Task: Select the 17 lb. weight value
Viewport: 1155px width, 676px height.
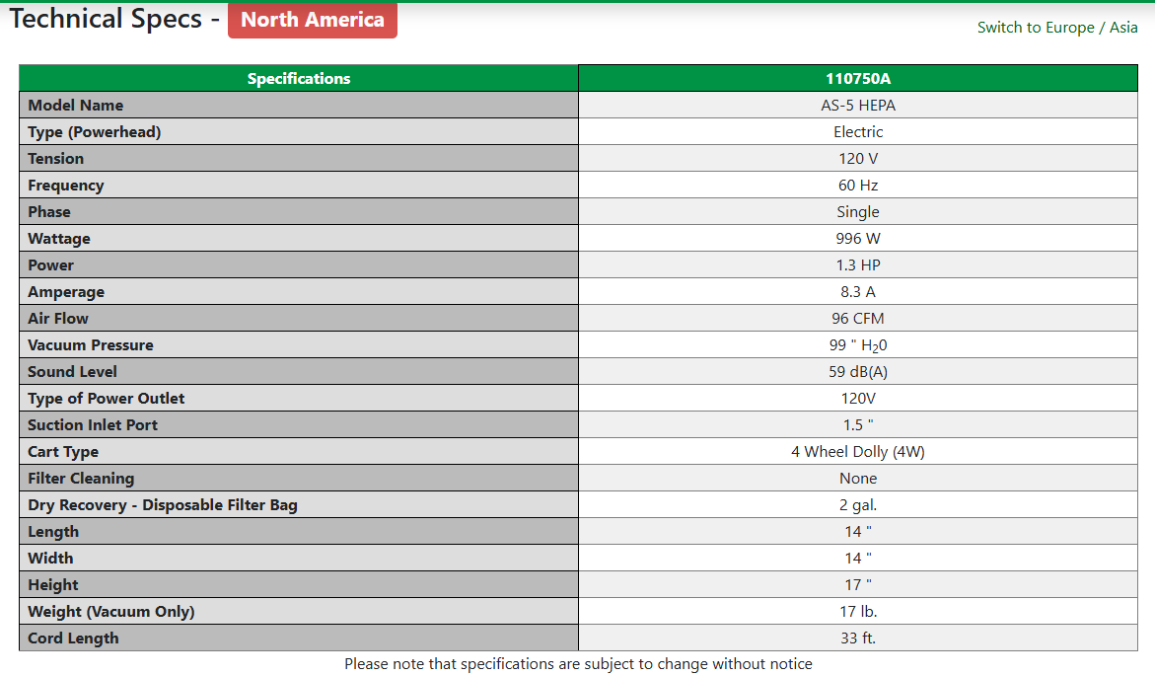Action: click(858, 611)
